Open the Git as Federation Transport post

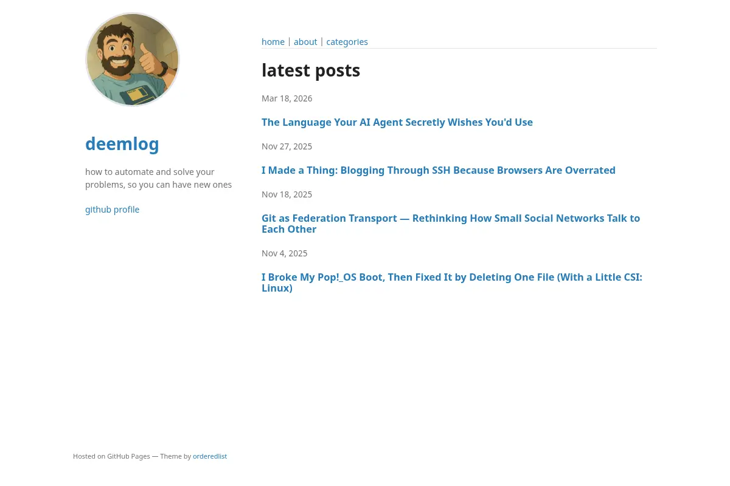(451, 224)
